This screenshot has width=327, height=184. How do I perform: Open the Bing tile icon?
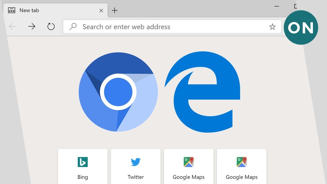coord(83,162)
